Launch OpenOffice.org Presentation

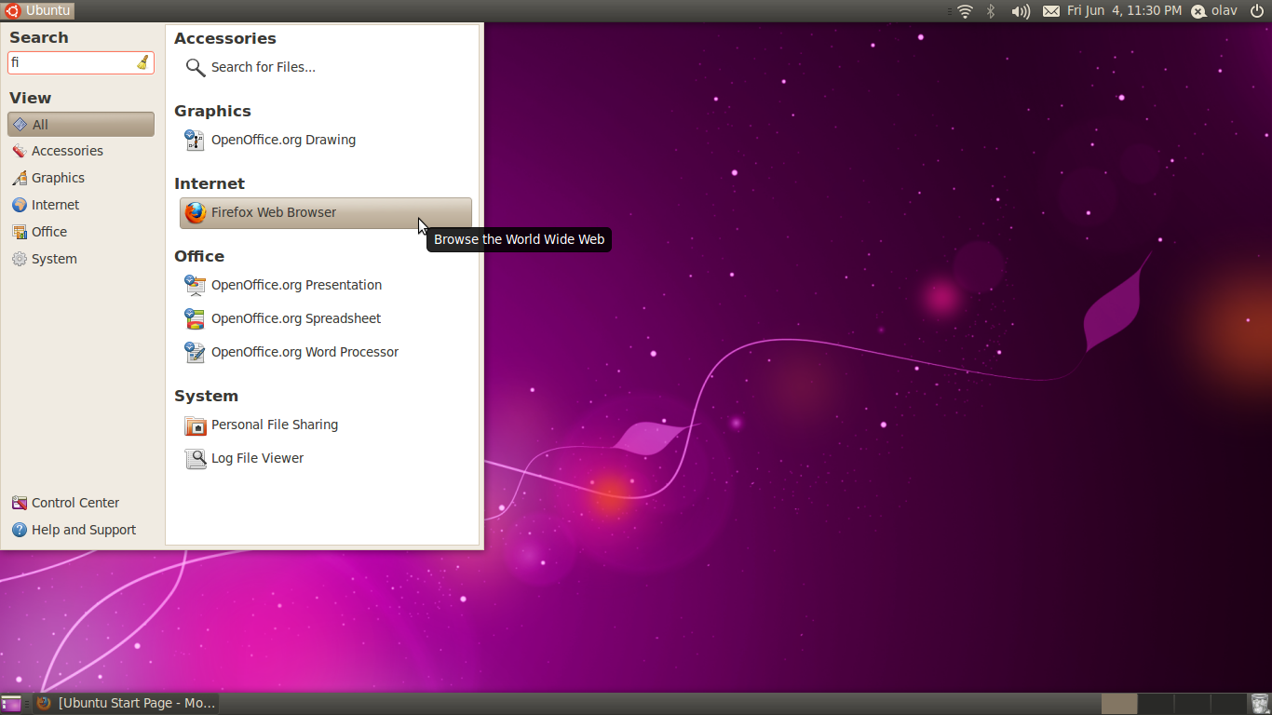pos(325,285)
